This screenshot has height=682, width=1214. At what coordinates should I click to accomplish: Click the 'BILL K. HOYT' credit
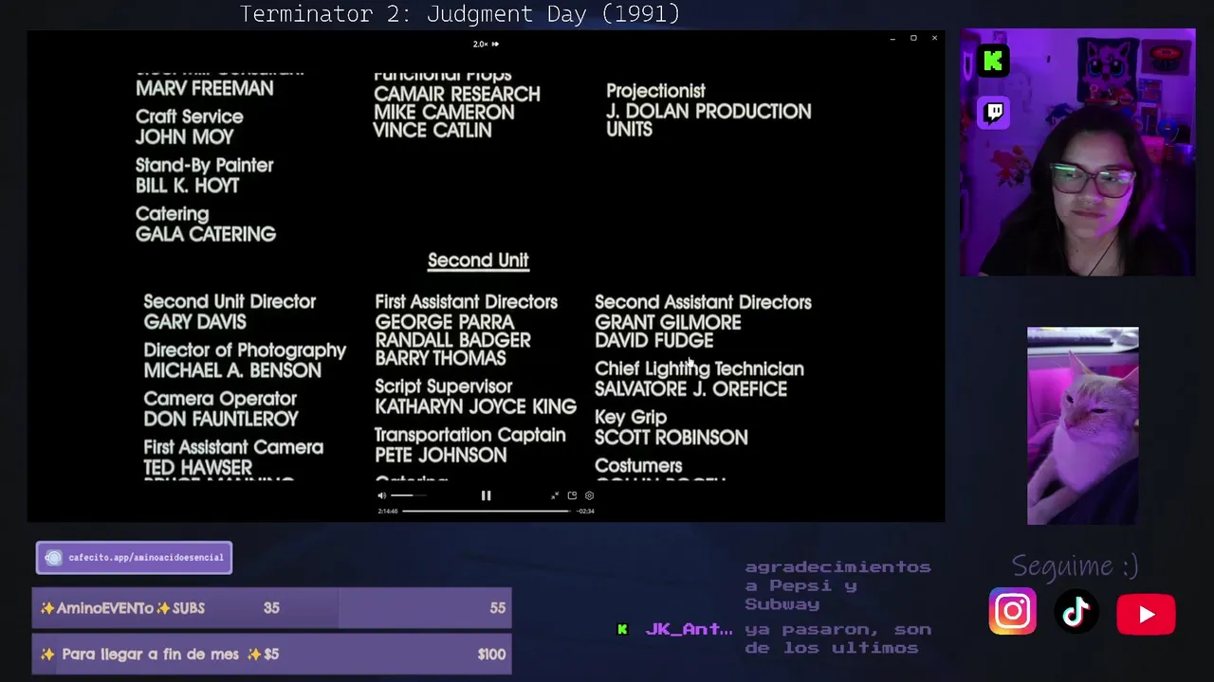[x=187, y=186]
